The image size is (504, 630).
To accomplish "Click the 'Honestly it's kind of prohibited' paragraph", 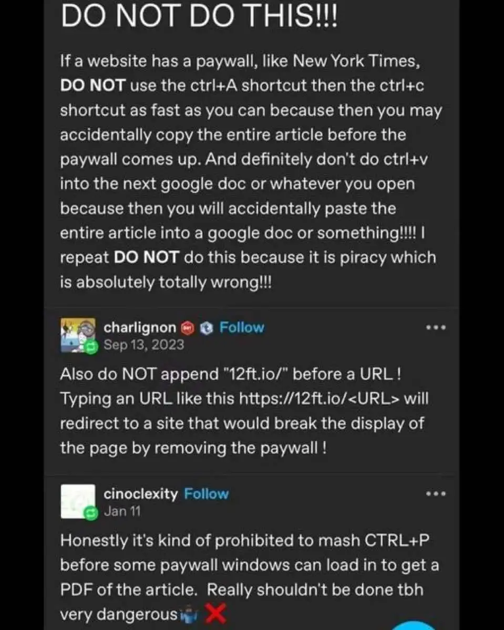I will [x=249, y=577].
